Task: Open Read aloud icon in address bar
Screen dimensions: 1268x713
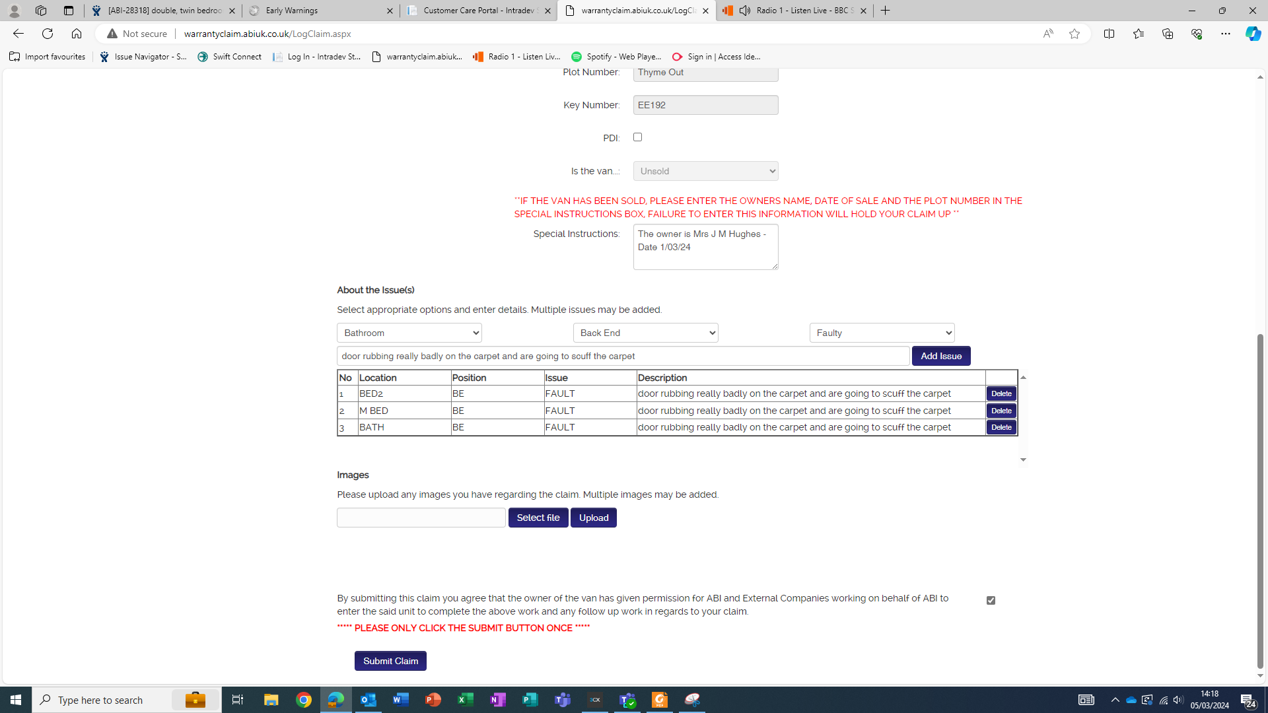Action: (1048, 34)
